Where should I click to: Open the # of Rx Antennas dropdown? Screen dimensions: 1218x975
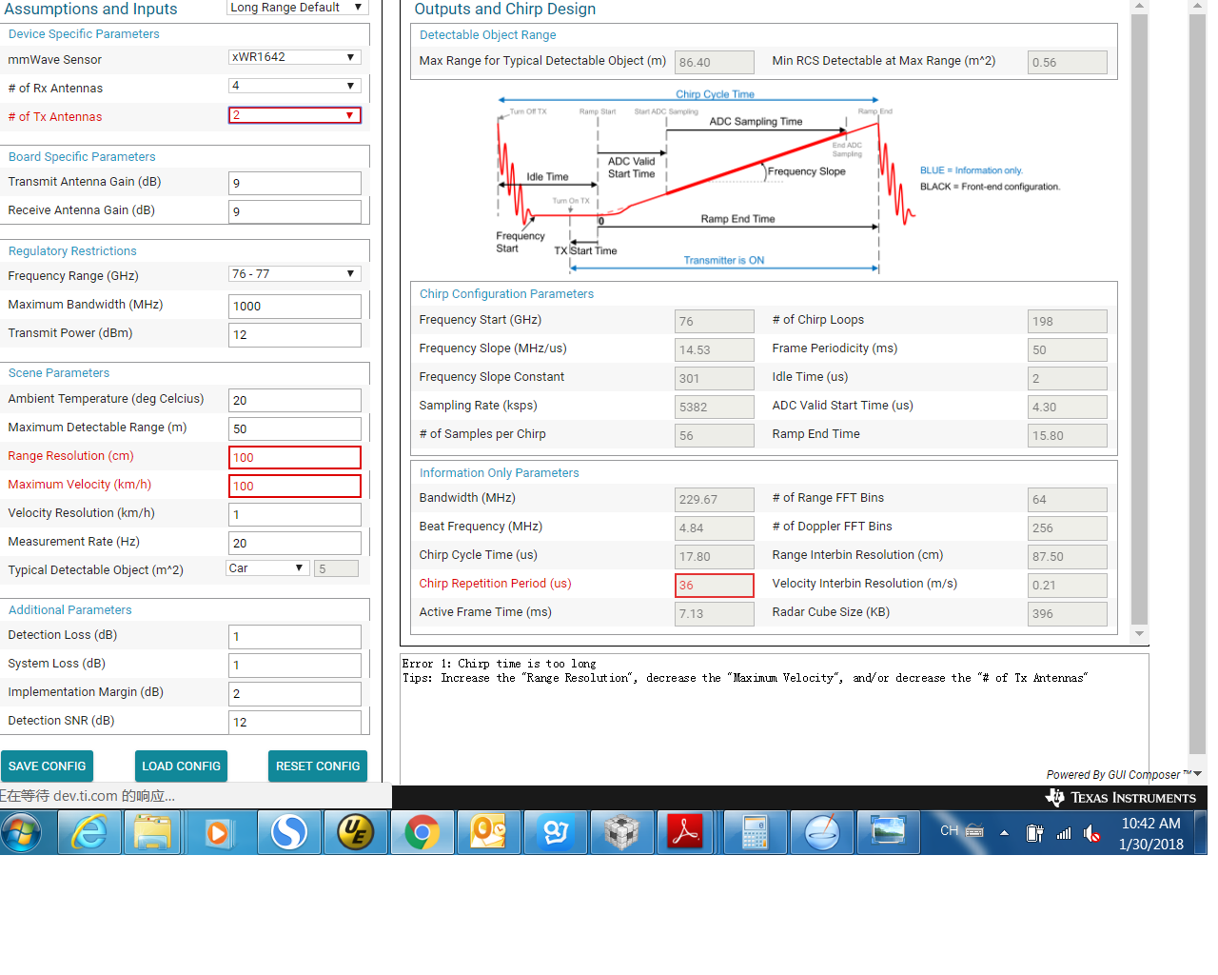295,86
